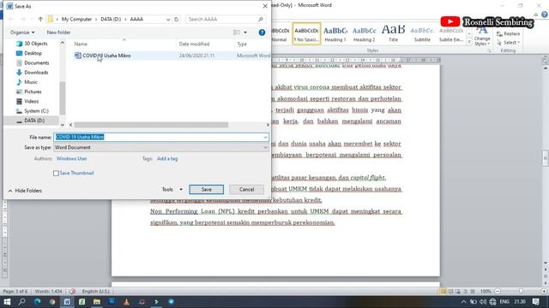Click taskbar search magnifier icon

tap(21, 302)
